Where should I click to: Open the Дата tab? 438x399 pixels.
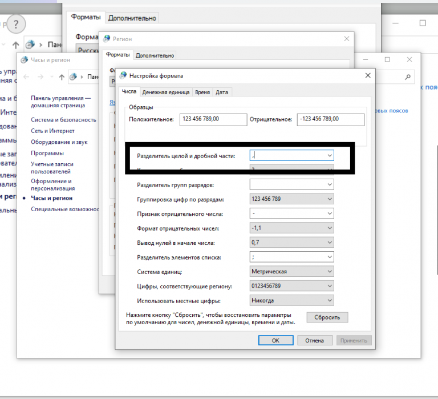pos(222,92)
